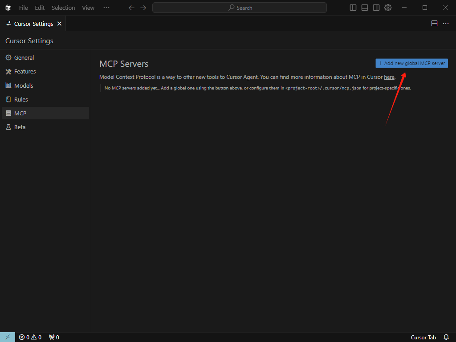The height and width of the screenshot is (342, 456).
Task: Click the ports forwarded status indicator
Action: 54,337
